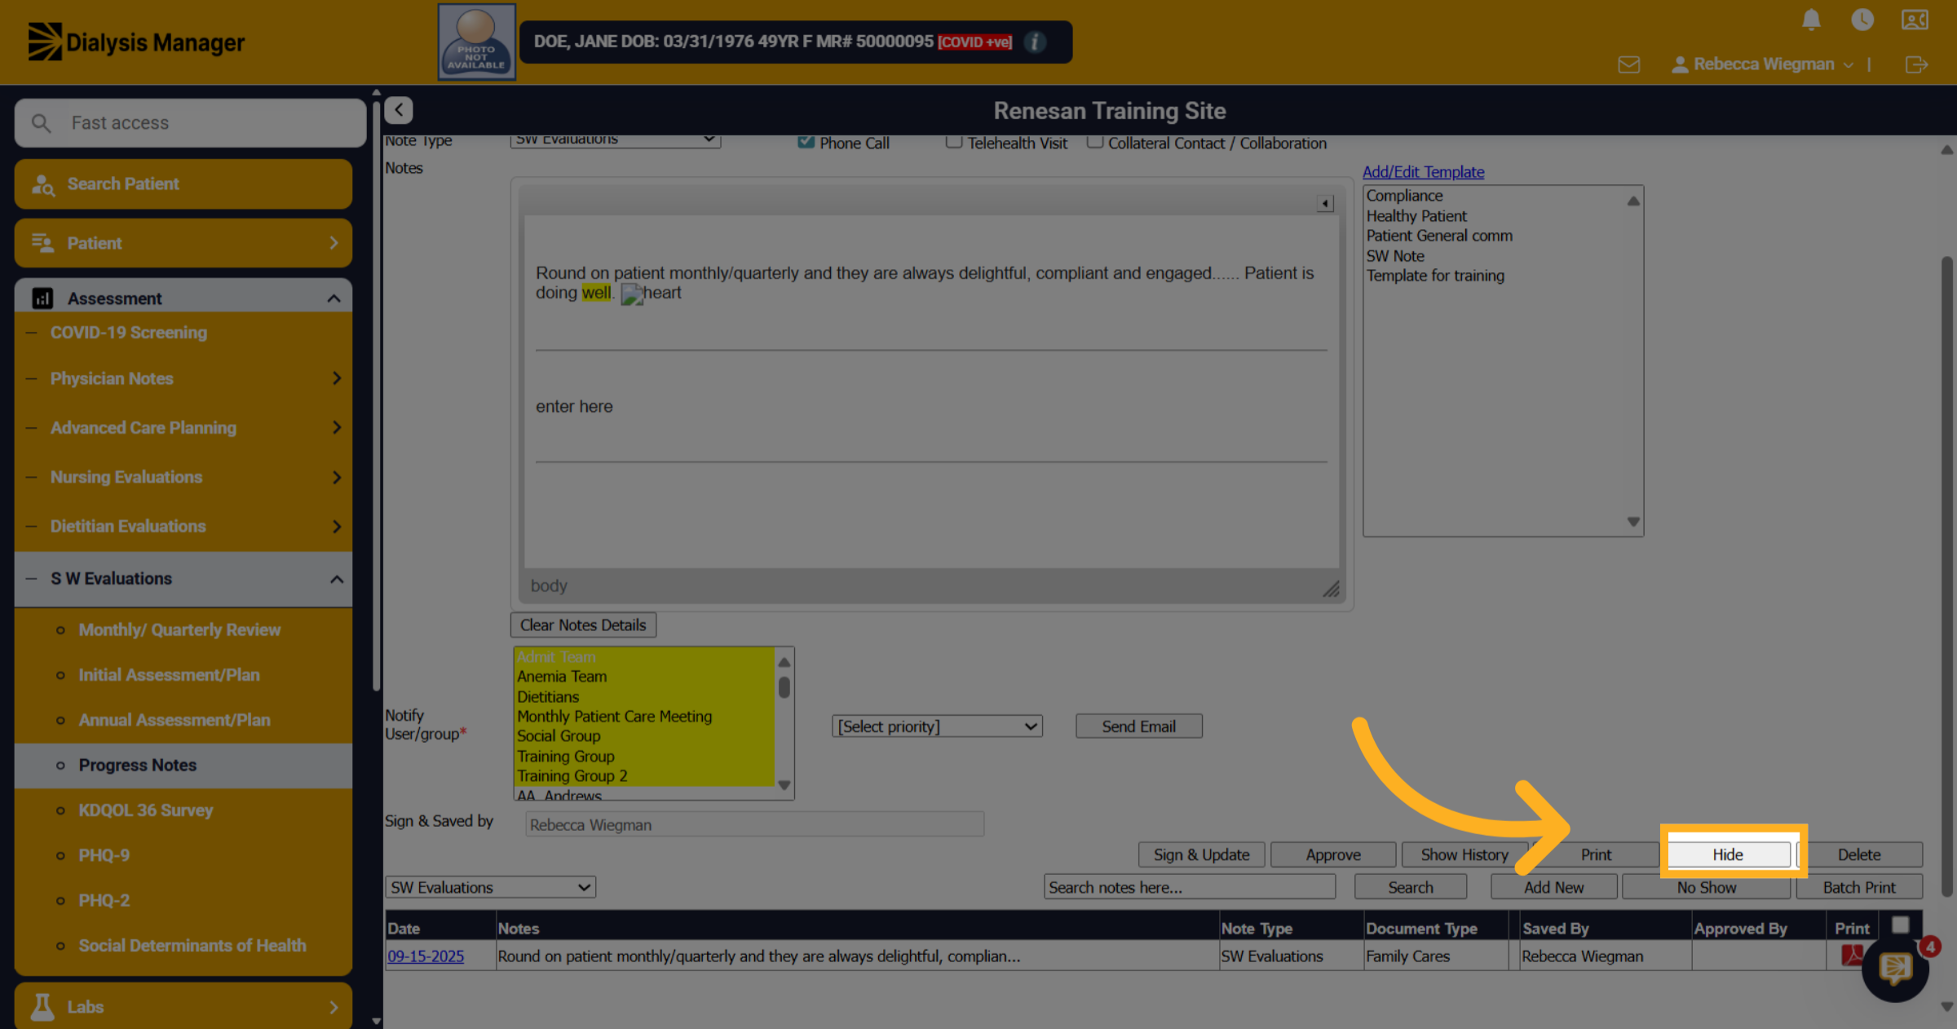Image resolution: width=1957 pixels, height=1029 pixels.
Task: Click the editor collapse arrow icon
Action: (x=1325, y=203)
